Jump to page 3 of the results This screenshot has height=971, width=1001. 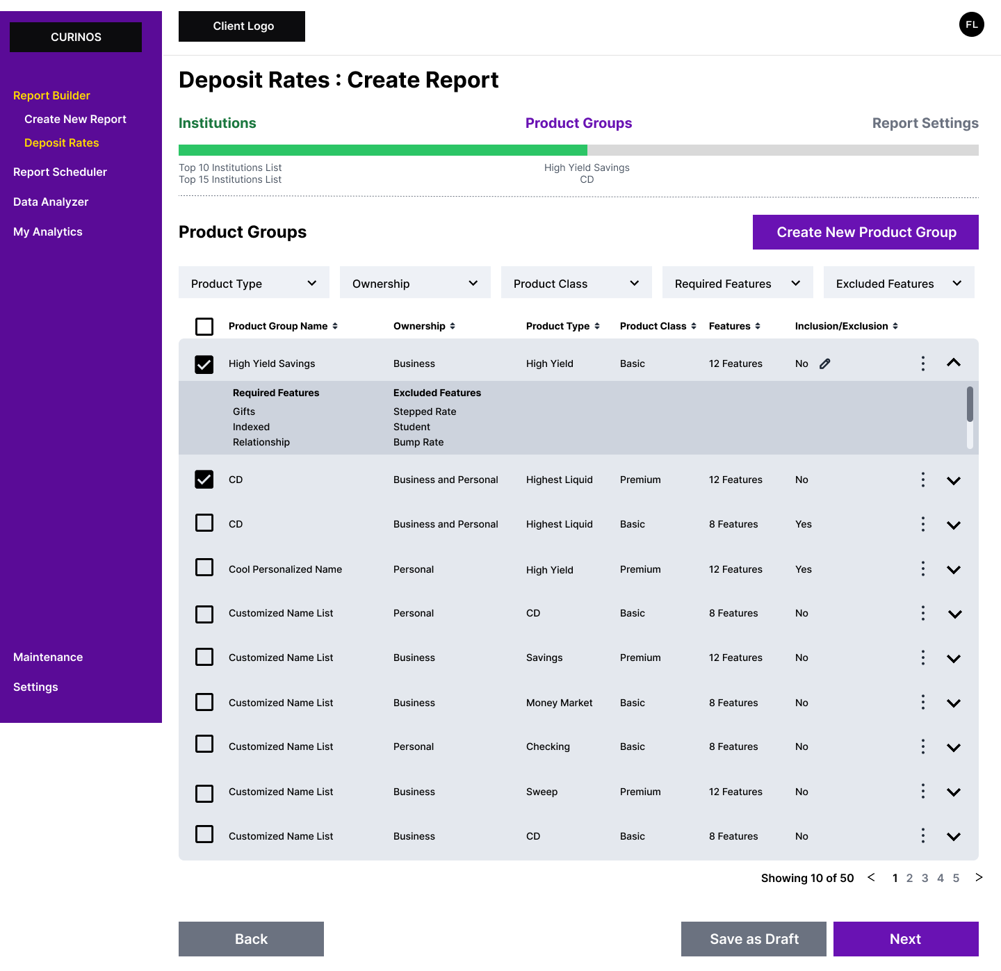[925, 878]
